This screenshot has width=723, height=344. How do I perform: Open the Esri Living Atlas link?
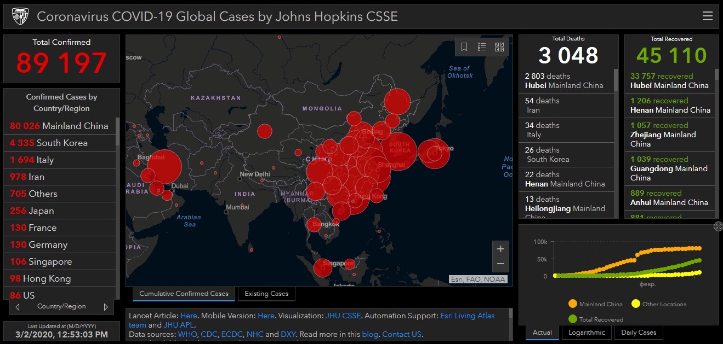(x=467, y=316)
